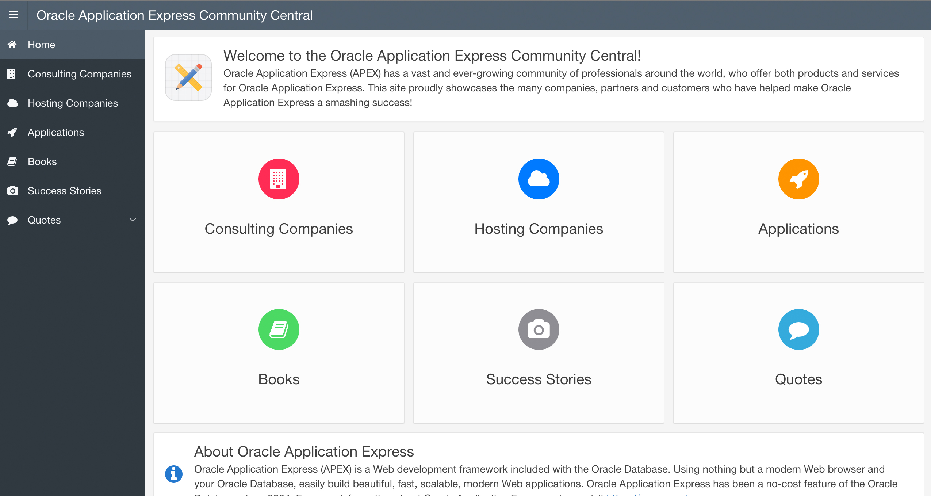Click the Quotes card title text
This screenshot has width=931, height=496.
click(798, 379)
